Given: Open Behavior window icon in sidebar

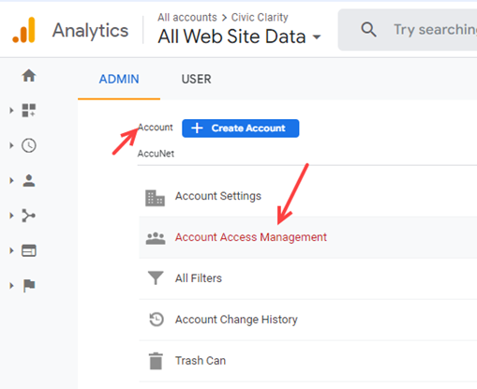Looking at the screenshot, I should 29,250.
